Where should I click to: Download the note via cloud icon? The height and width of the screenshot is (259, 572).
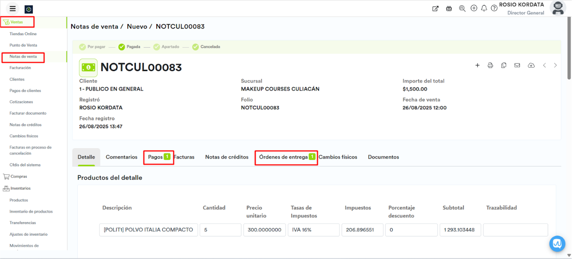tap(531, 65)
